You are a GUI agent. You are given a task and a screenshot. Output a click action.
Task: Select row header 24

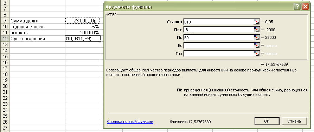coord(5,110)
